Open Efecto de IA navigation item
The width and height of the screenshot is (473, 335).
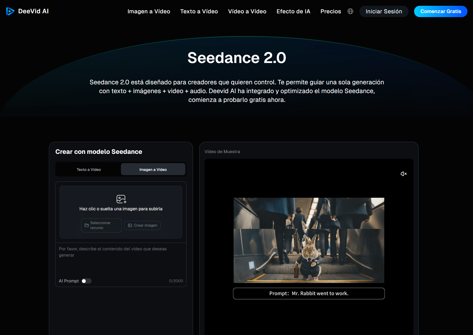[x=293, y=11]
